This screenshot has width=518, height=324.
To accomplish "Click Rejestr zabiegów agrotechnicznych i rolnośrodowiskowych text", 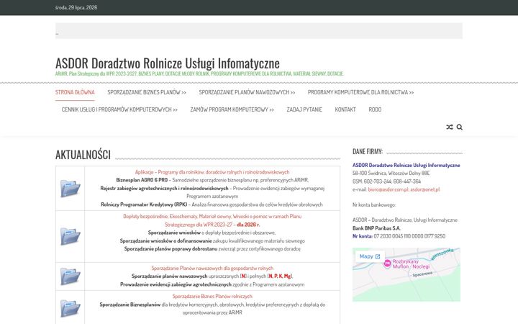I will pyautogui.click(x=164, y=188).
